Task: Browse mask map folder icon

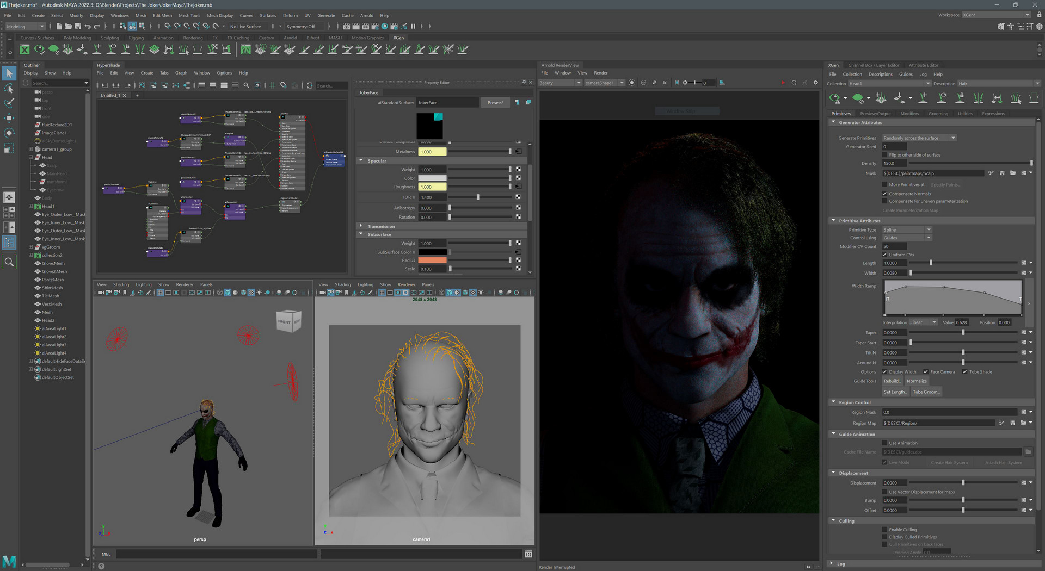Action: 1013,173
